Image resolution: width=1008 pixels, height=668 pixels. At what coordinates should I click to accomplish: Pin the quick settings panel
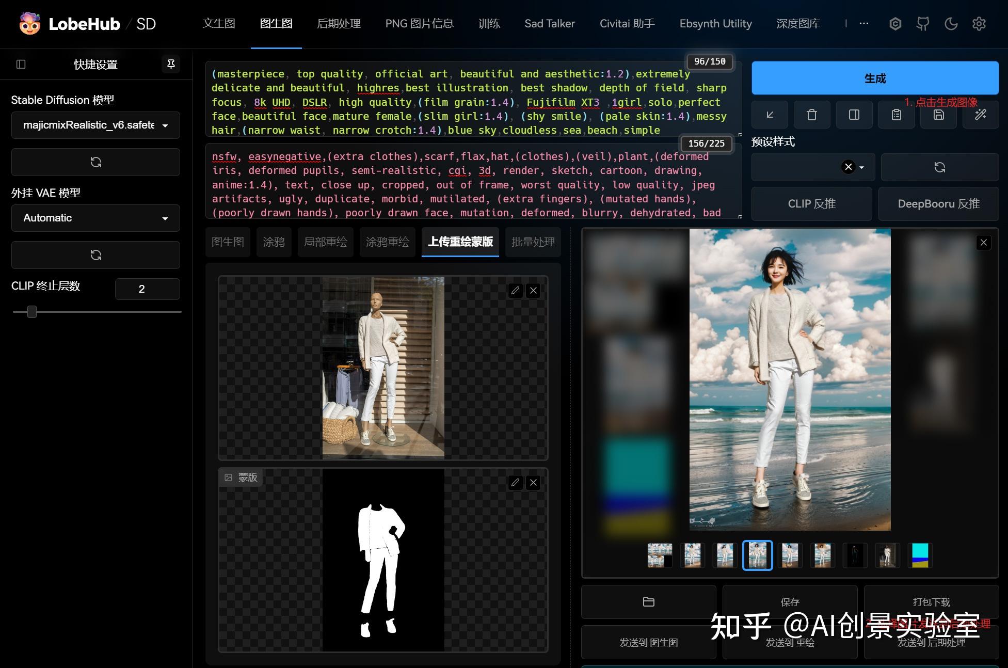pyautogui.click(x=171, y=64)
